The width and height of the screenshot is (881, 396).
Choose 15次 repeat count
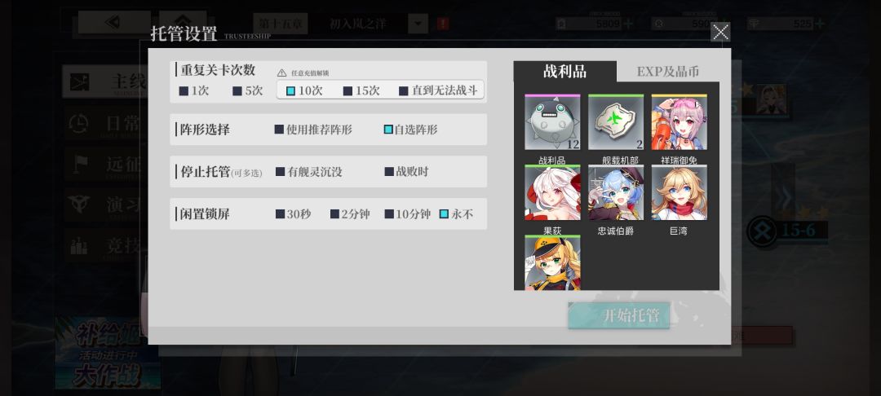tap(361, 91)
